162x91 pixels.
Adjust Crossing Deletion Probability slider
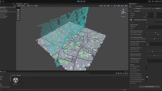[154, 39]
